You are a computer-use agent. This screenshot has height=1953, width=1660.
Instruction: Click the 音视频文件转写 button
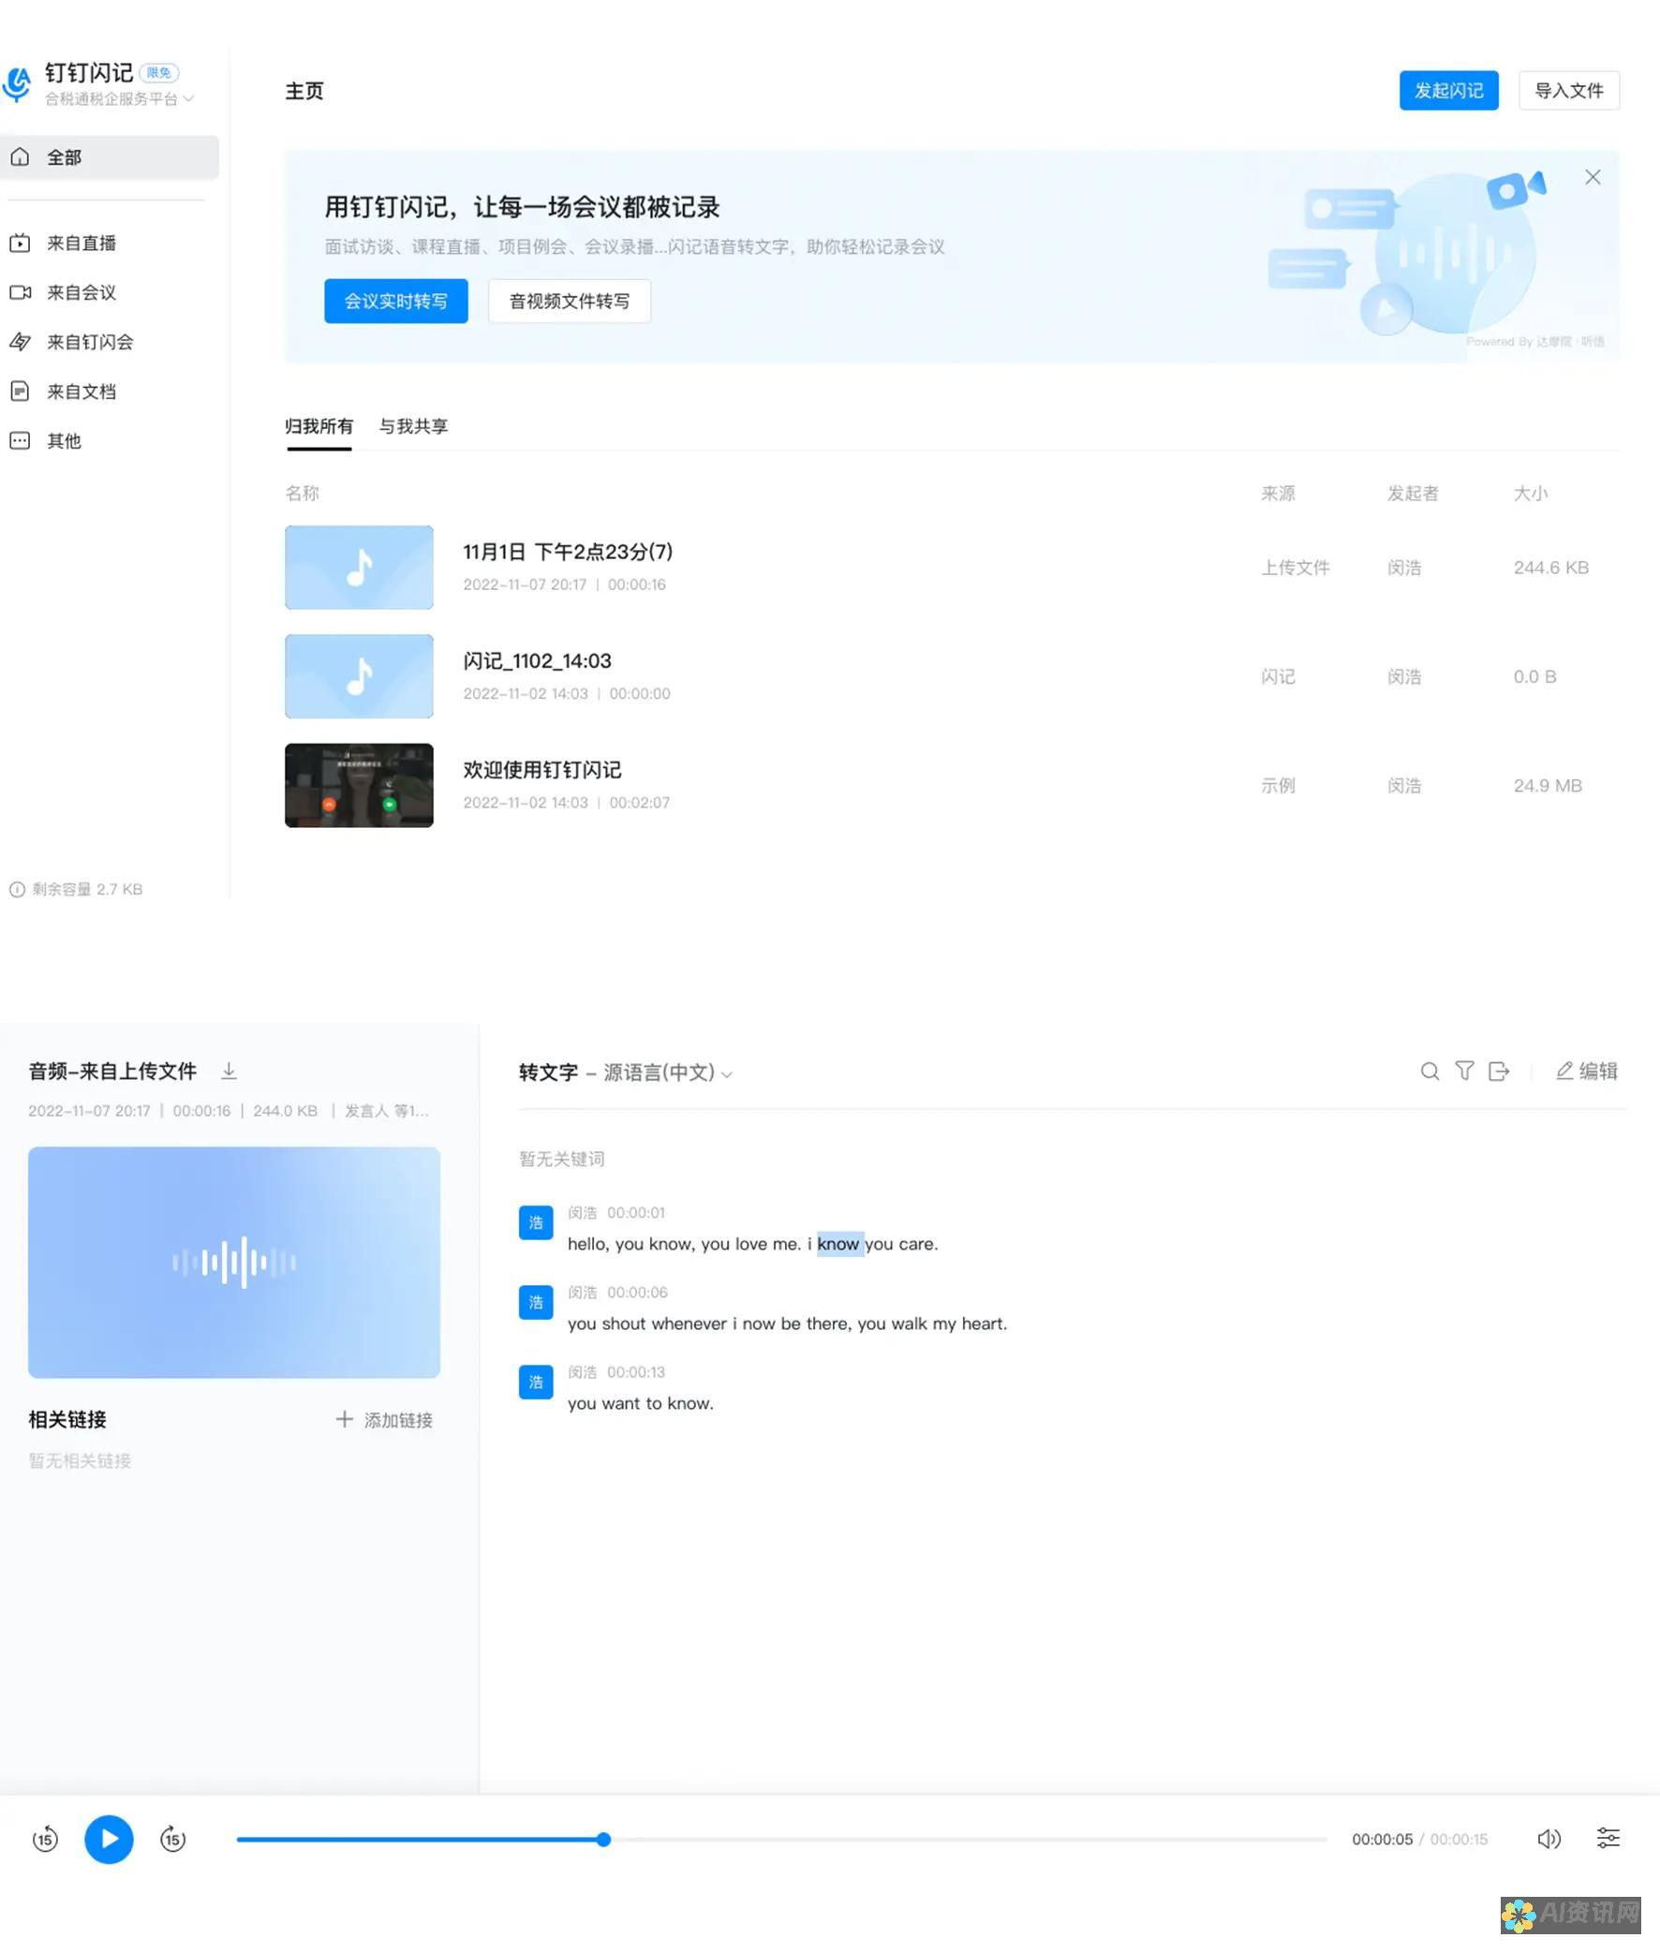tap(570, 301)
